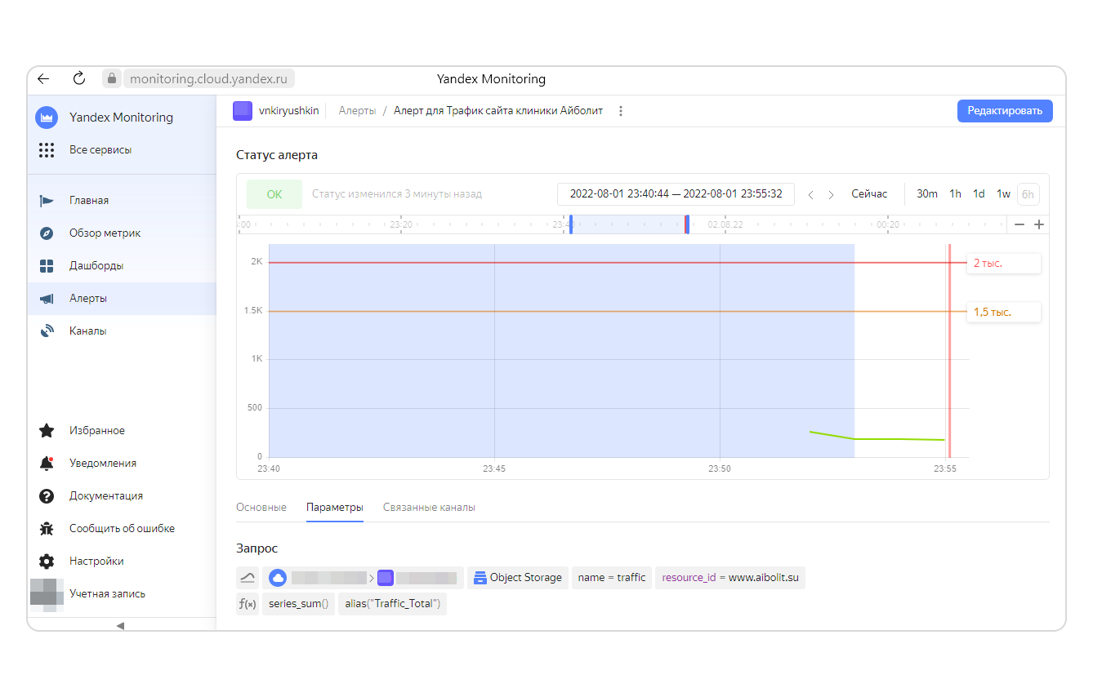Click the Настройки gear icon
This screenshot has width=1093, height=697.
coord(47,562)
